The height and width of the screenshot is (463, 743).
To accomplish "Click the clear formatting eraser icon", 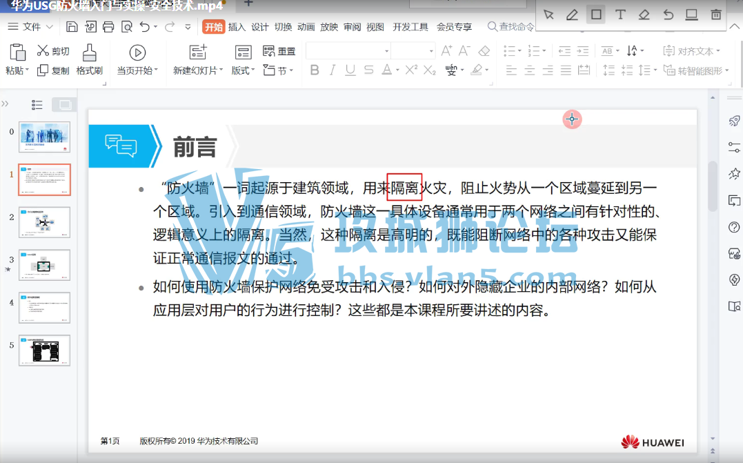I will (x=484, y=50).
